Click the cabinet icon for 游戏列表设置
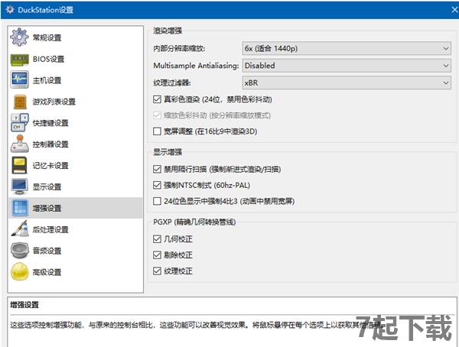This screenshot has width=459, height=347. pyautogui.click(x=20, y=102)
